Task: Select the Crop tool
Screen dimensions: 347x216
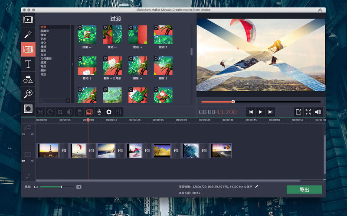Action: [x=60, y=112]
